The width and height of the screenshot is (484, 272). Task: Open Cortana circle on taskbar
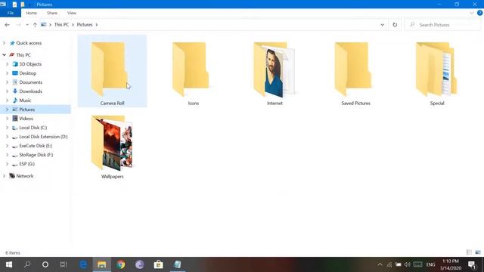coord(45,264)
